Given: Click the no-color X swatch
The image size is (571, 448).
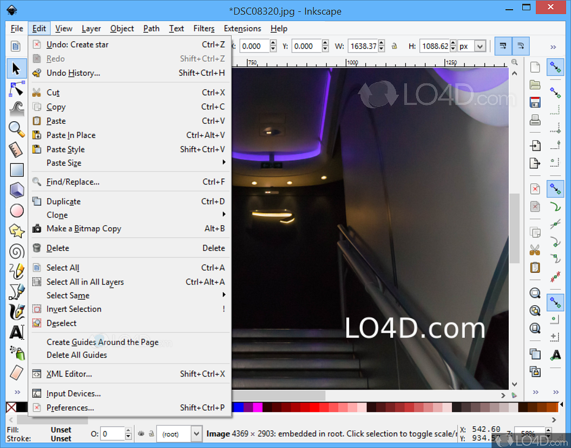Looking at the screenshot, I should click(11, 407).
